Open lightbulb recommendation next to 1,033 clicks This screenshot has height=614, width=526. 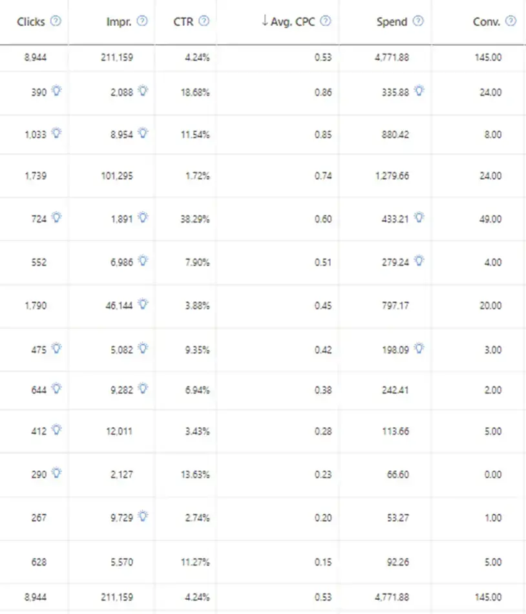[56, 133]
